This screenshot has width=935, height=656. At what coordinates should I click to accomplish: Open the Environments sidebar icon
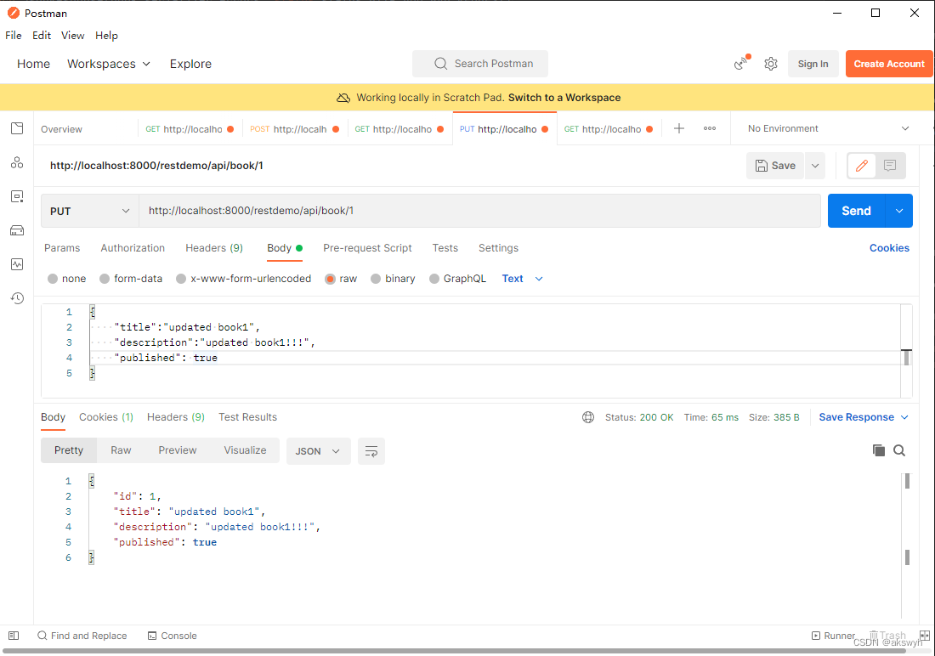17,196
